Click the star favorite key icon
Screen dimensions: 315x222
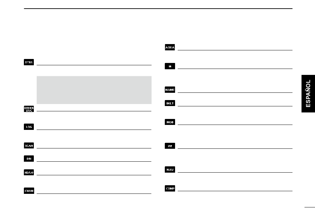[170, 66]
